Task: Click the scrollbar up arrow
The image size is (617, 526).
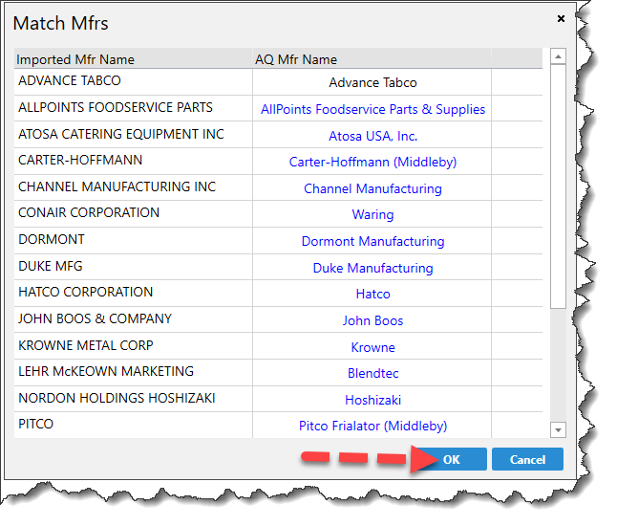Action: point(558,56)
